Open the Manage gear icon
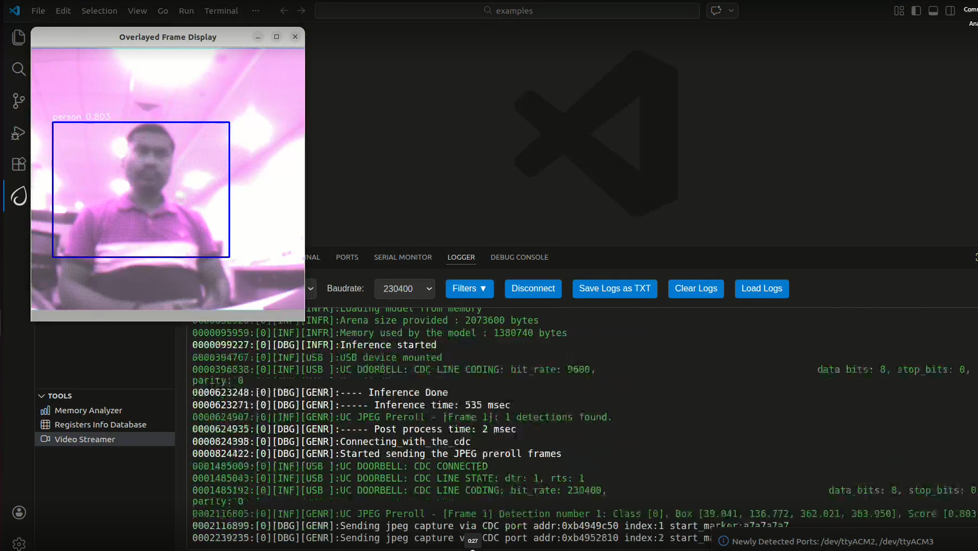Screen dimensions: 978x551 point(19,543)
